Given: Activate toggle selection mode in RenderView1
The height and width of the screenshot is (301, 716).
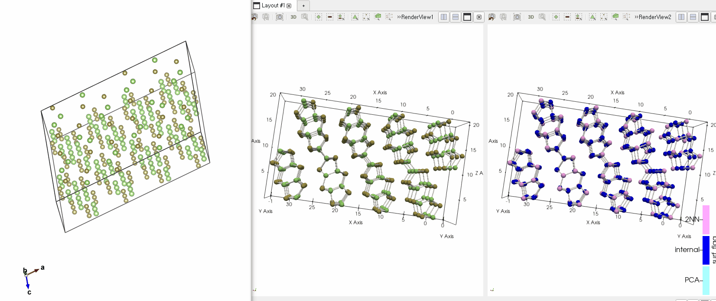Looking at the screenshot, I should (341, 17).
